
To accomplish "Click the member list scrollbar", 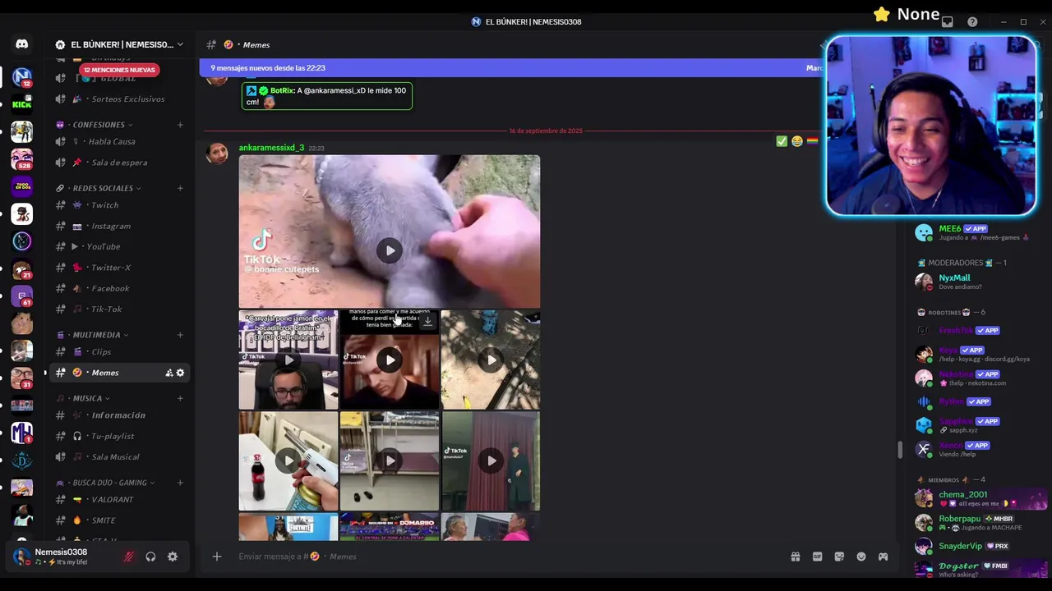I will click(900, 450).
